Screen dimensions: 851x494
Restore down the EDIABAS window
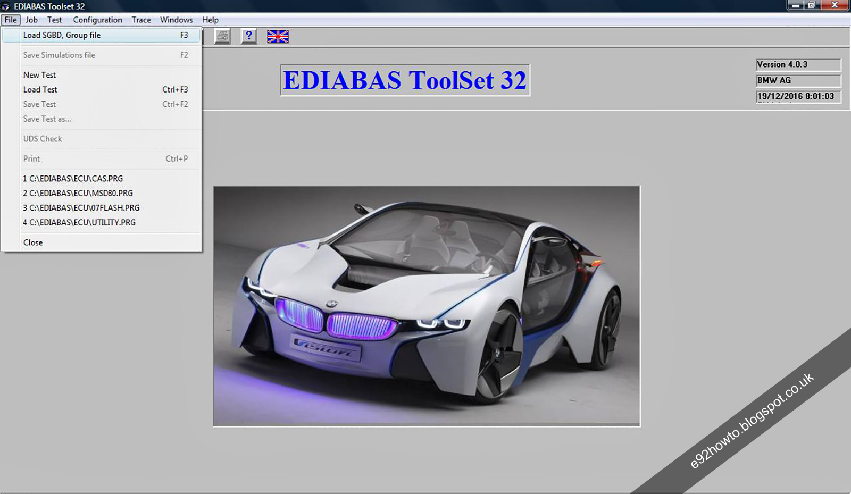pos(811,5)
